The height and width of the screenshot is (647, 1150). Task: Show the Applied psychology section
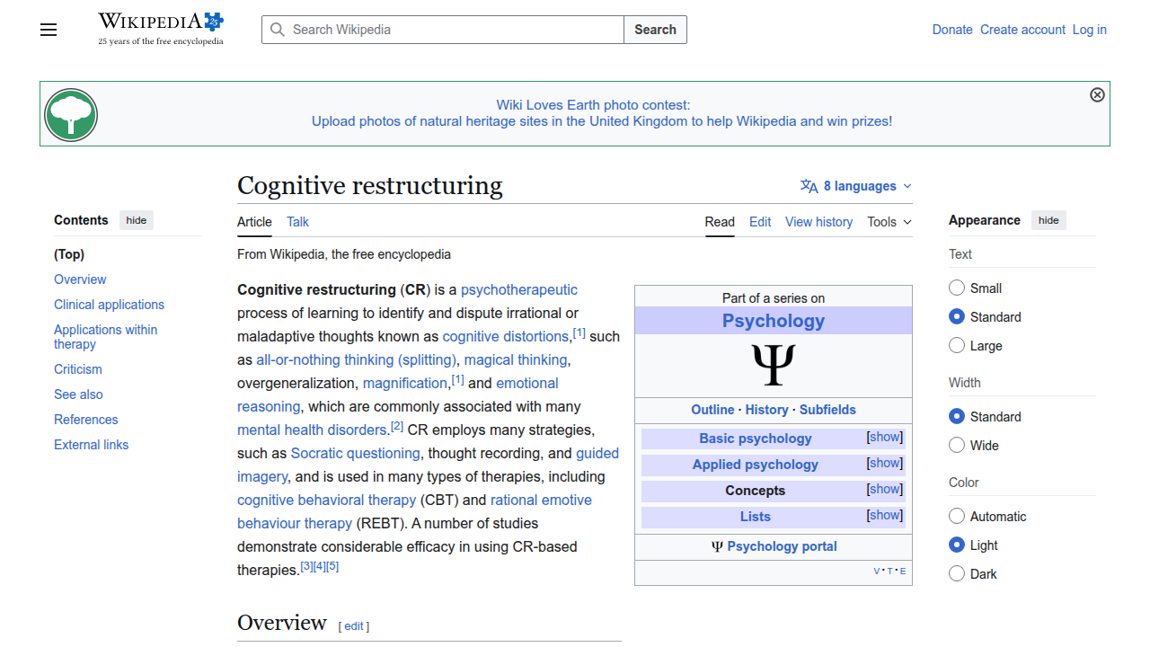click(x=885, y=464)
